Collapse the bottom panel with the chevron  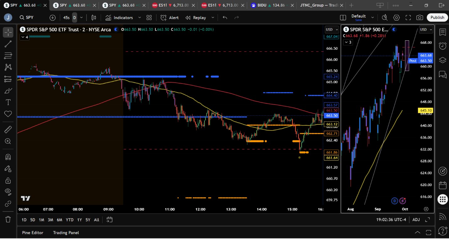(418, 232)
